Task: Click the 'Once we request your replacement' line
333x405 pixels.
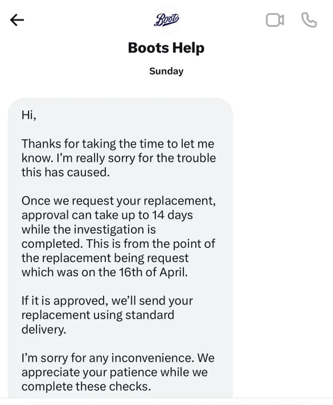Action: [x=119, y=201]
